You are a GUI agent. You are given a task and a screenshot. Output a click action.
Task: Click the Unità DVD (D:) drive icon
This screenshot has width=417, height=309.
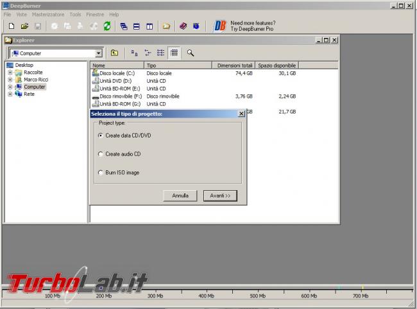96,81
